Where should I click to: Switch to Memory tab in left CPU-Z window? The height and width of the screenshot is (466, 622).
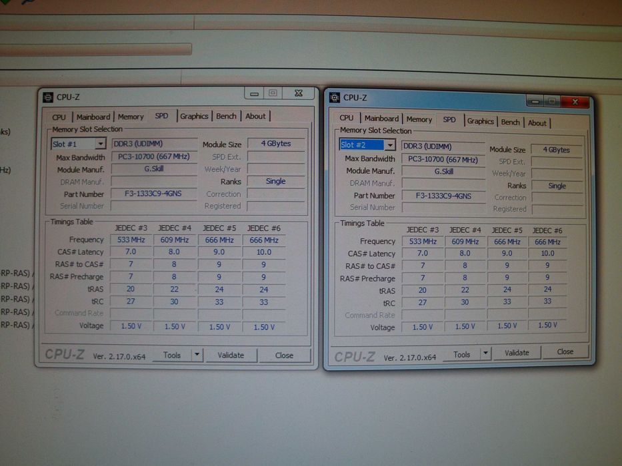click(131, 117)
